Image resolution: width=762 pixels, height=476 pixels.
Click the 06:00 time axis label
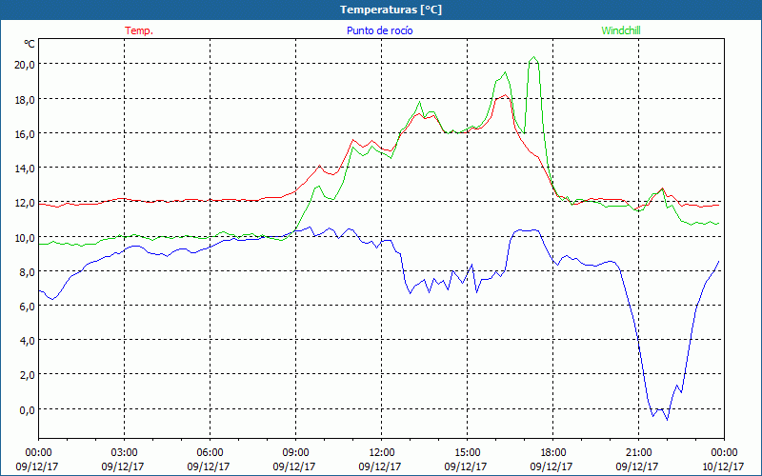pos(210,452)
